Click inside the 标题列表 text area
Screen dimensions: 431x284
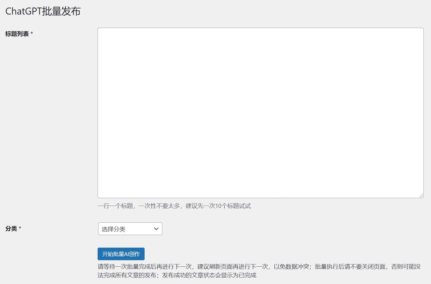pos(260,113)
